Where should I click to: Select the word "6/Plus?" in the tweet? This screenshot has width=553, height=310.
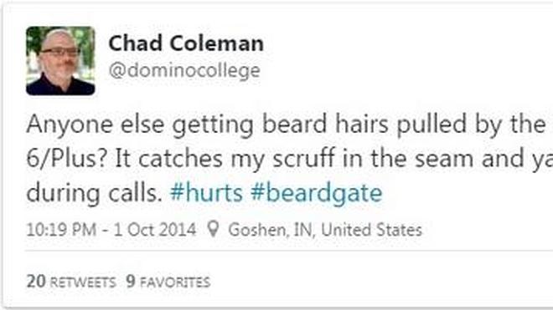[x=66, y=159]
